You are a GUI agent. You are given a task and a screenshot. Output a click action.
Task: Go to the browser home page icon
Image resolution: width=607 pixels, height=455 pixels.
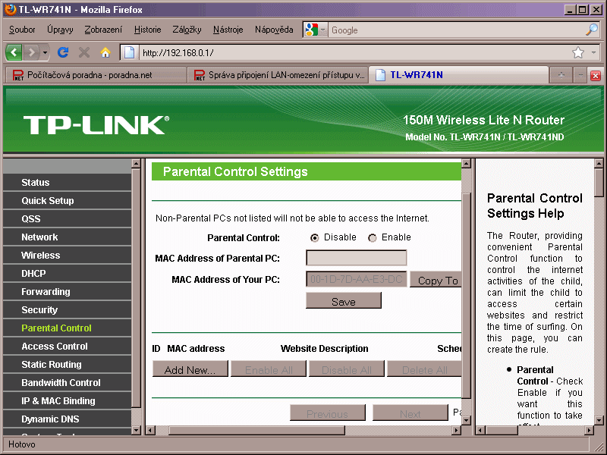(x=105, y=52)
